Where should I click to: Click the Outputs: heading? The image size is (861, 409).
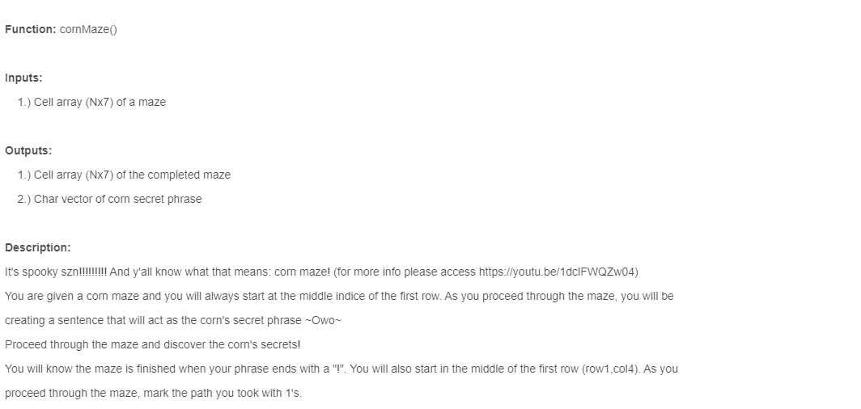pyautogui.click(x=28, y=151)
